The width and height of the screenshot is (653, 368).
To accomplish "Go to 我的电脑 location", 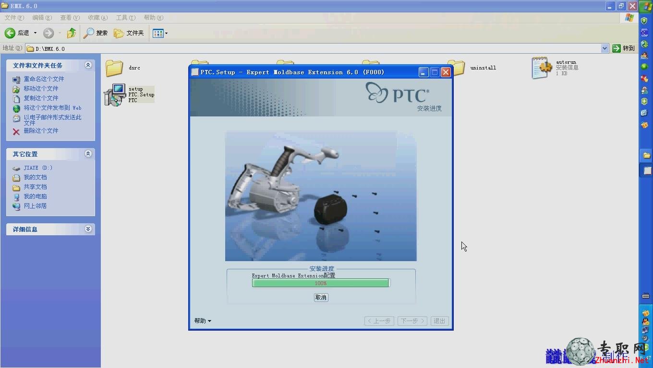I will coord(35,196).
